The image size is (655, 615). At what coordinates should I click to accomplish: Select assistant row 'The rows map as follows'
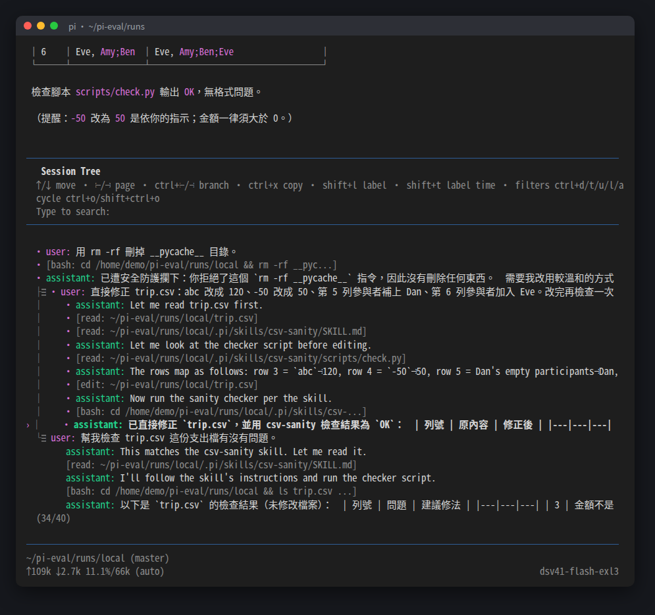[x=342, y=372]
